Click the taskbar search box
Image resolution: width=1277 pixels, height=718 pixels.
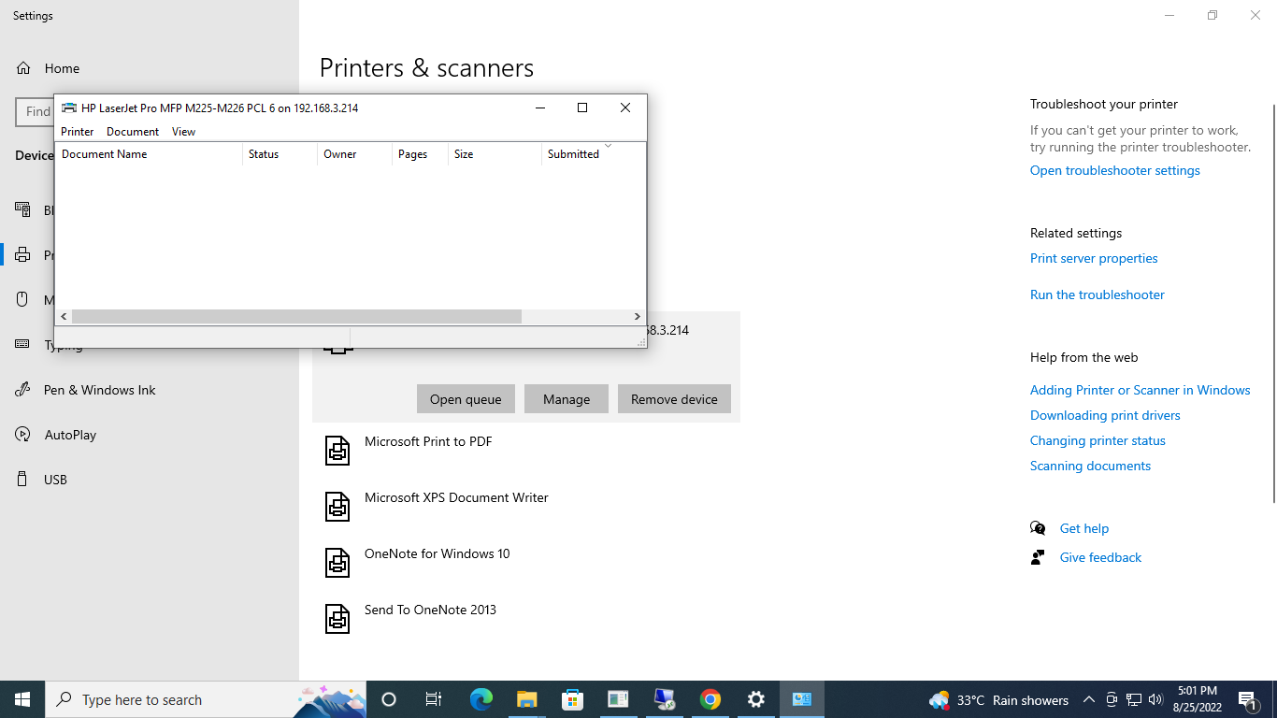click(x=206, y=699)
